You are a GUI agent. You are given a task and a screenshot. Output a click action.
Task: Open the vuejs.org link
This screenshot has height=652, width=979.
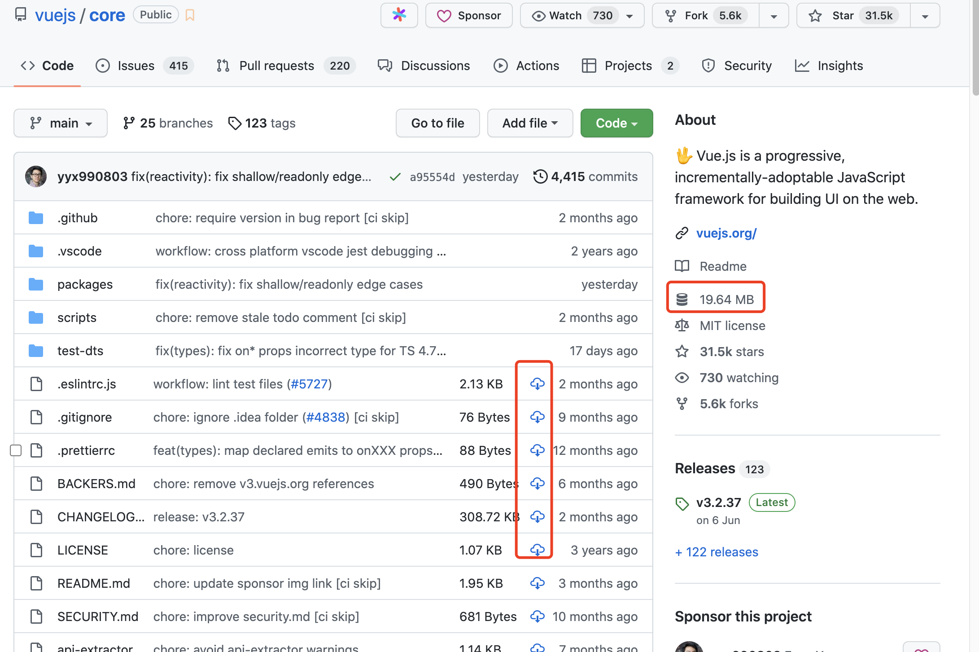pos(726,233)
